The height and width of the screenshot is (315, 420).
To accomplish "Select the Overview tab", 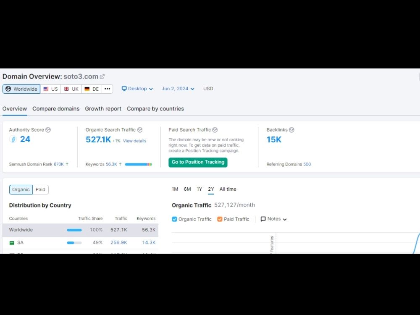I will (x=15, y=109).
